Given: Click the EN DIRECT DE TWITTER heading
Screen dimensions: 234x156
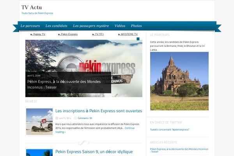Looking at the screenshot, I should (166, 122).
